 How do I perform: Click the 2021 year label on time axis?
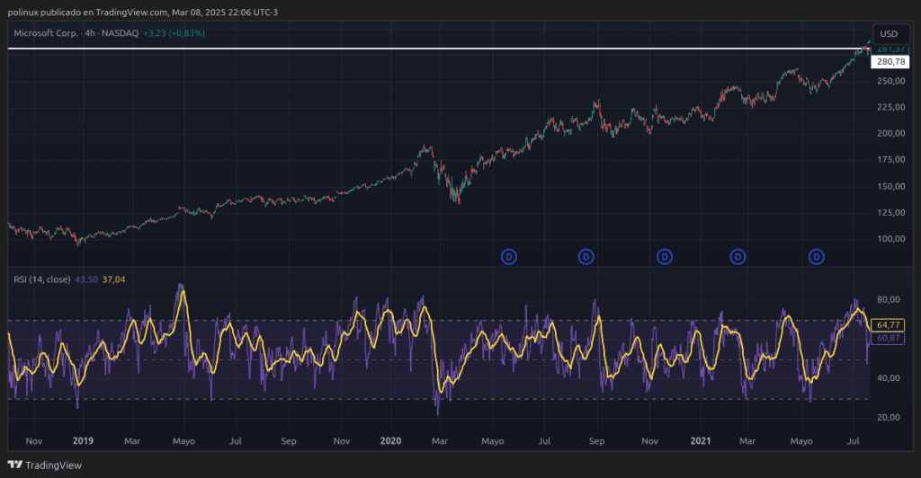tap(701, 441)
